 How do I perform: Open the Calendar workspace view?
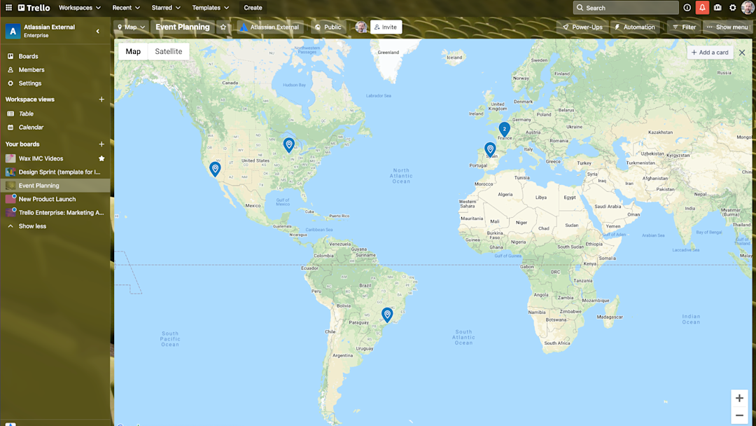pyautogui.click(x=30, y=127)
